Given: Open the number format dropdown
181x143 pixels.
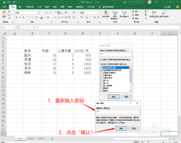Looking at the screenshot, I should [x=98, y=13].
